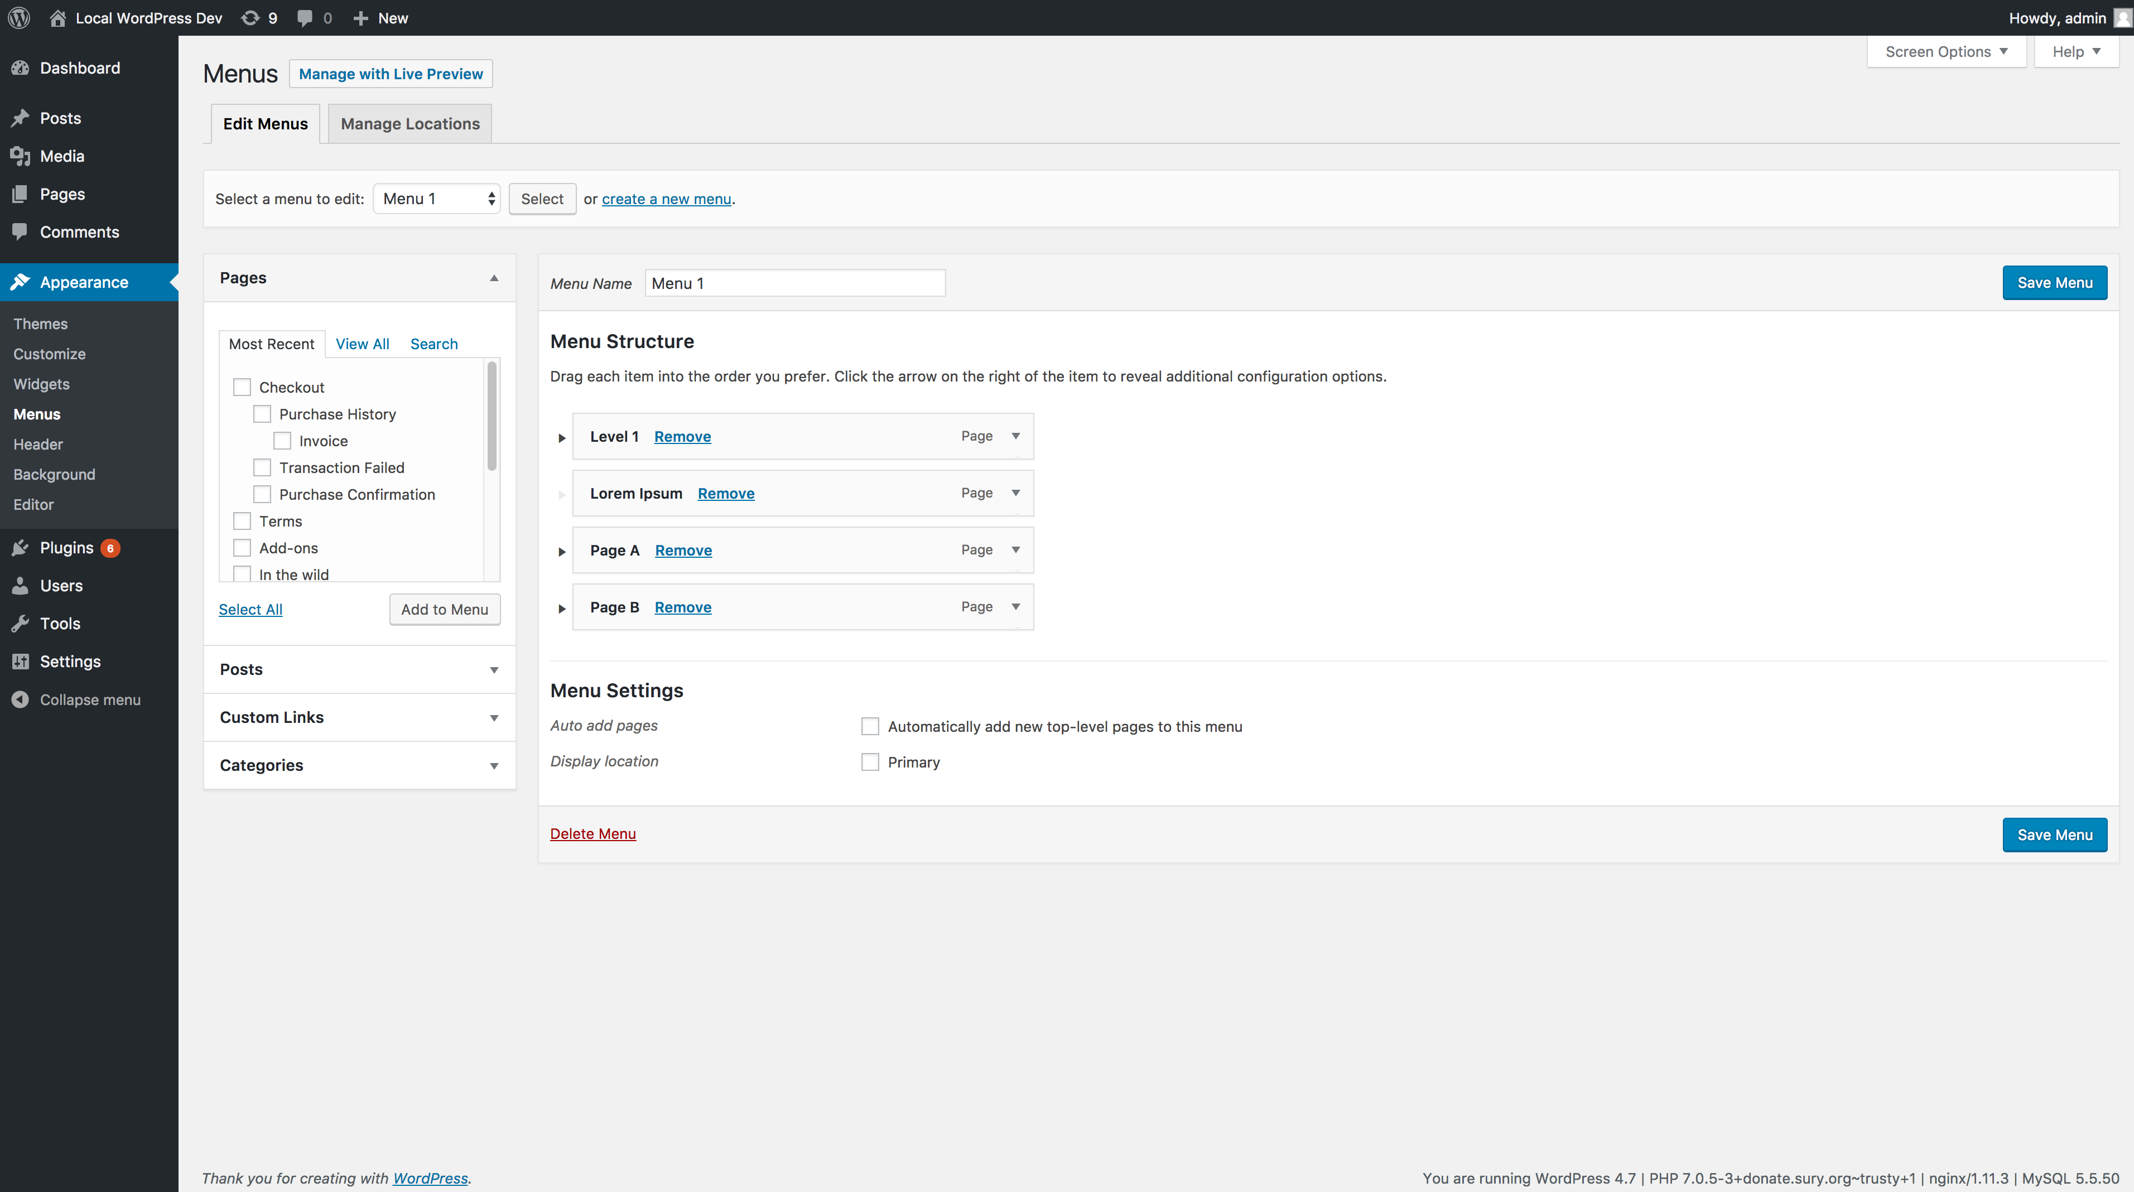
Task: Click the WordPress logo icon
Action: click(x=19, y=17)
